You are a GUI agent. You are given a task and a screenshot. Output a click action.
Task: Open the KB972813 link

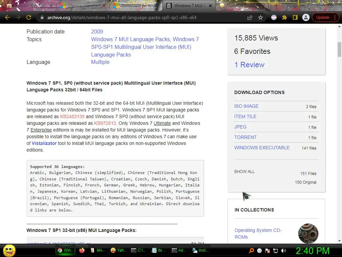[105, 123]
